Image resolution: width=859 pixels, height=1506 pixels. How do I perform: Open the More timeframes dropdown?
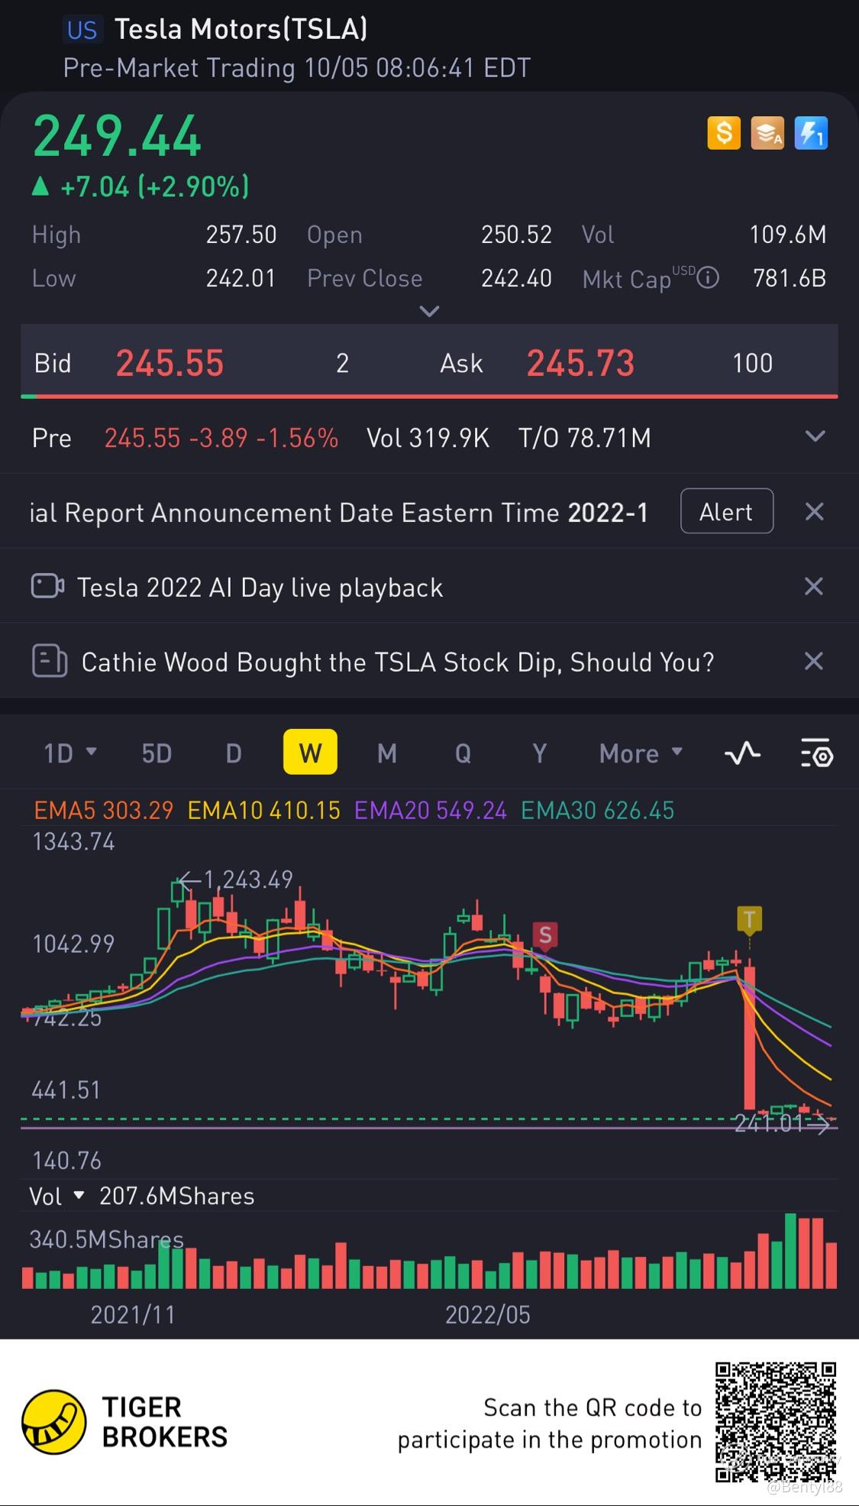(x=641, y=753)
